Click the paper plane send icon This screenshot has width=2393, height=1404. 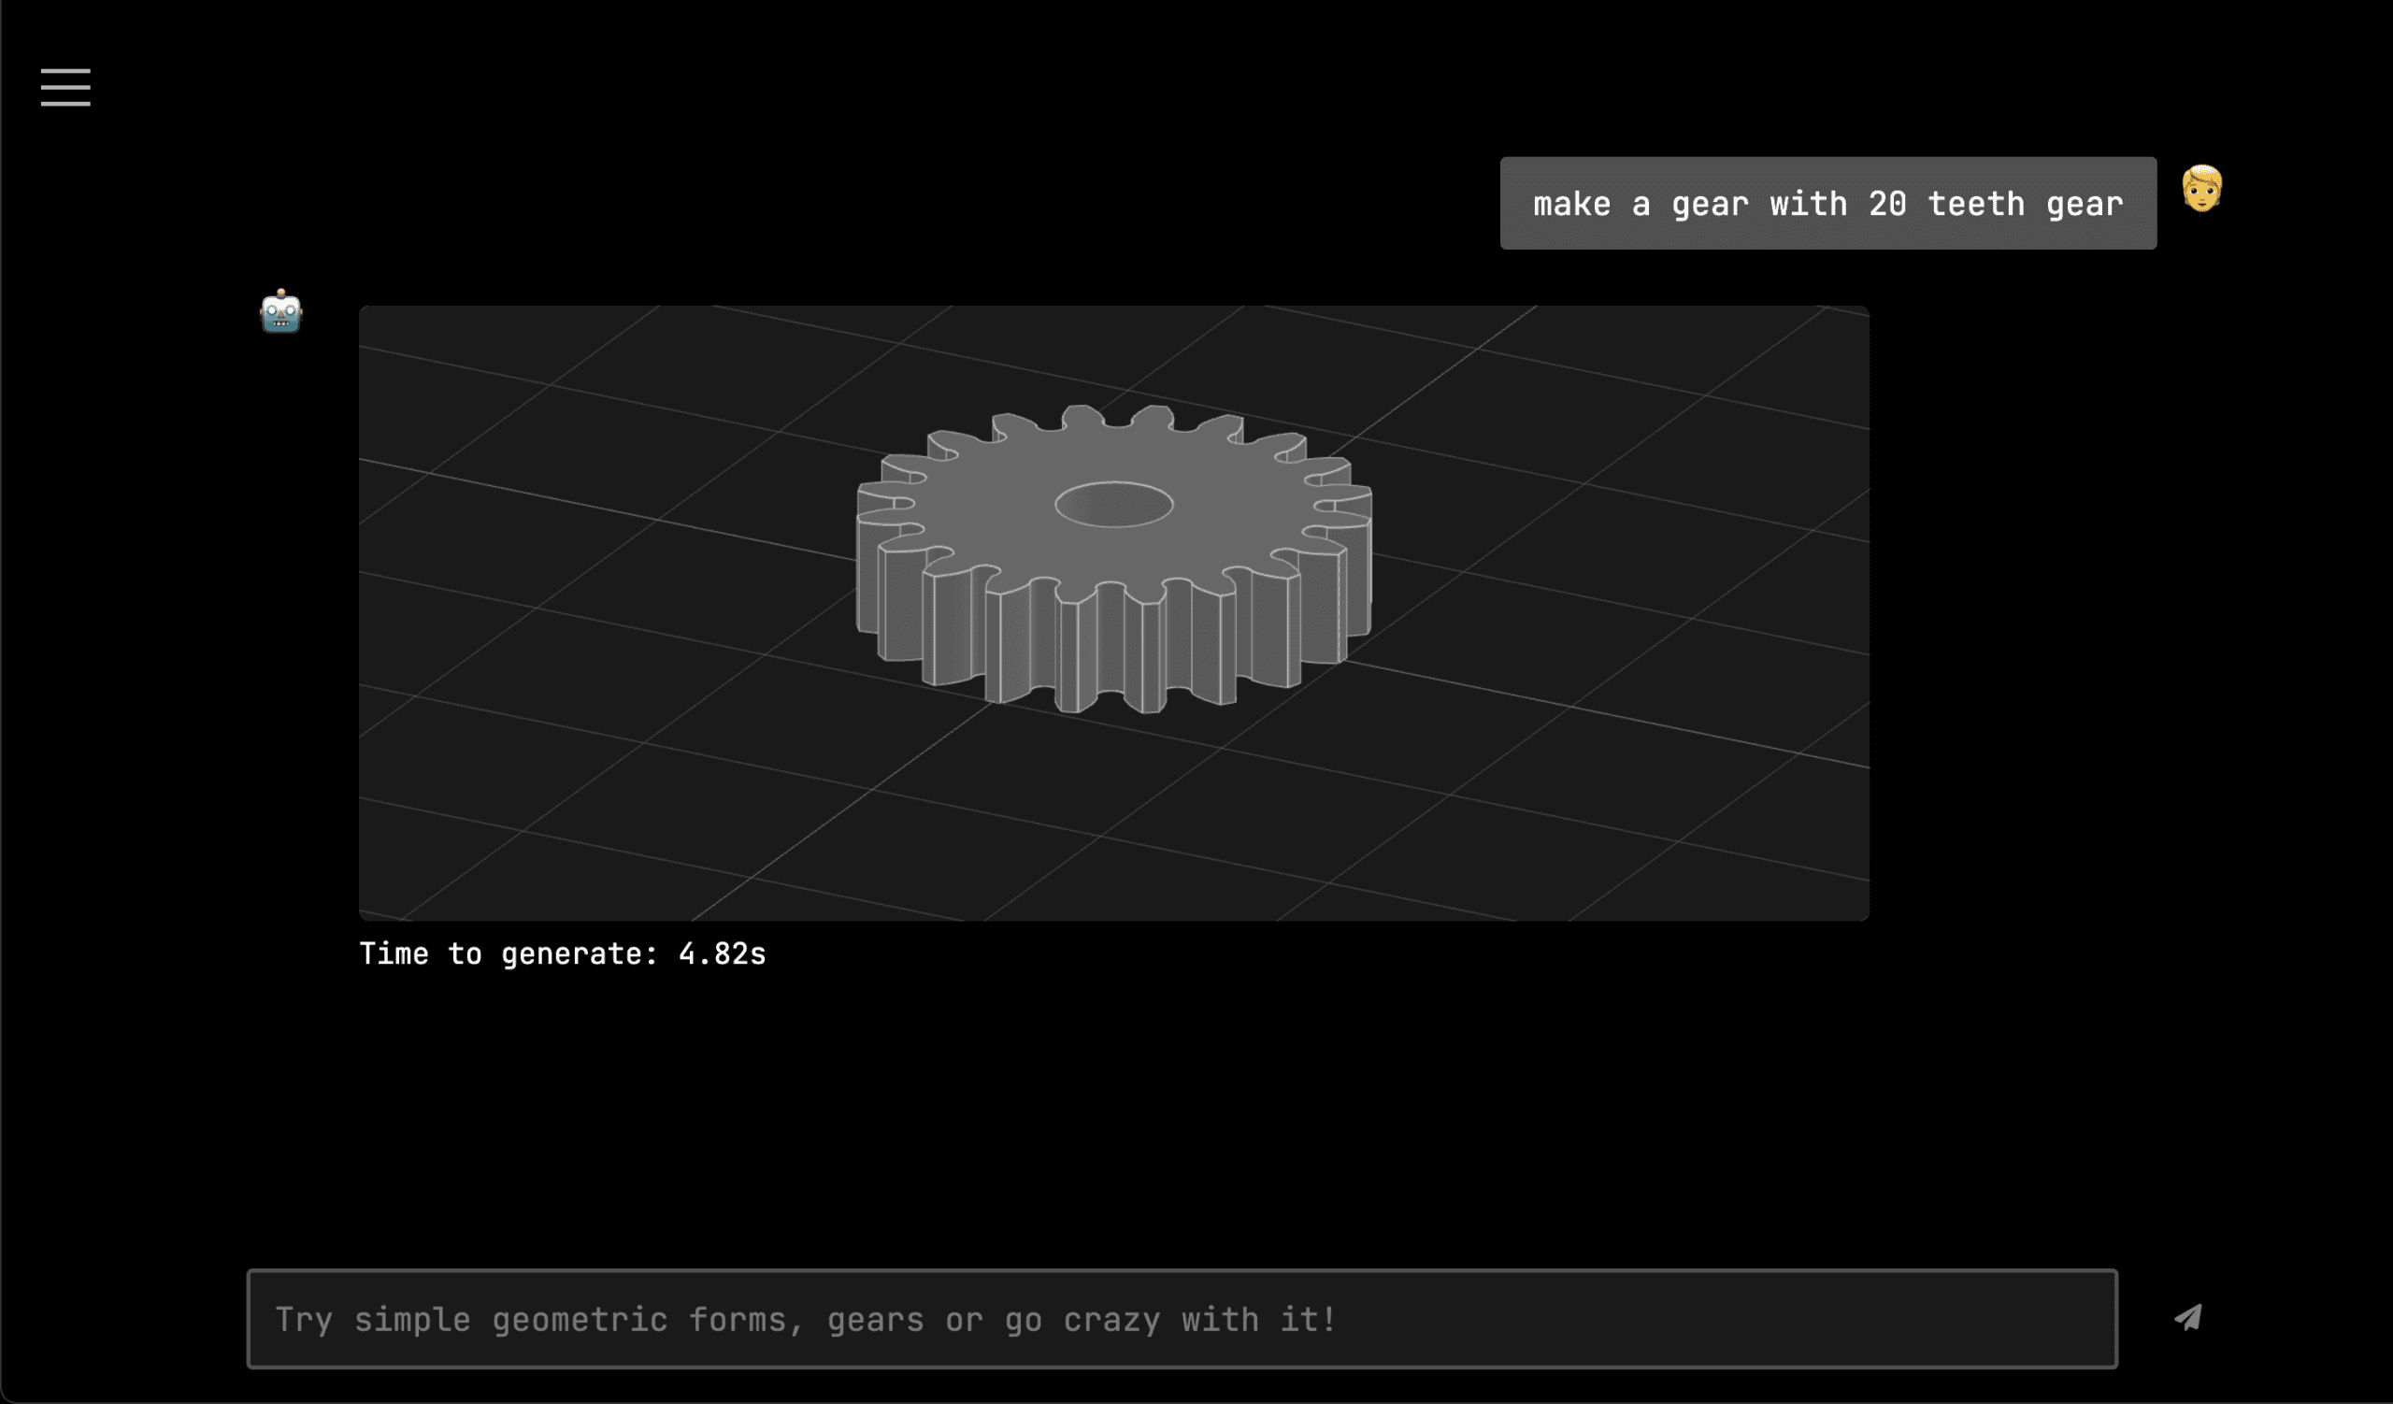click(2188, 1318)
